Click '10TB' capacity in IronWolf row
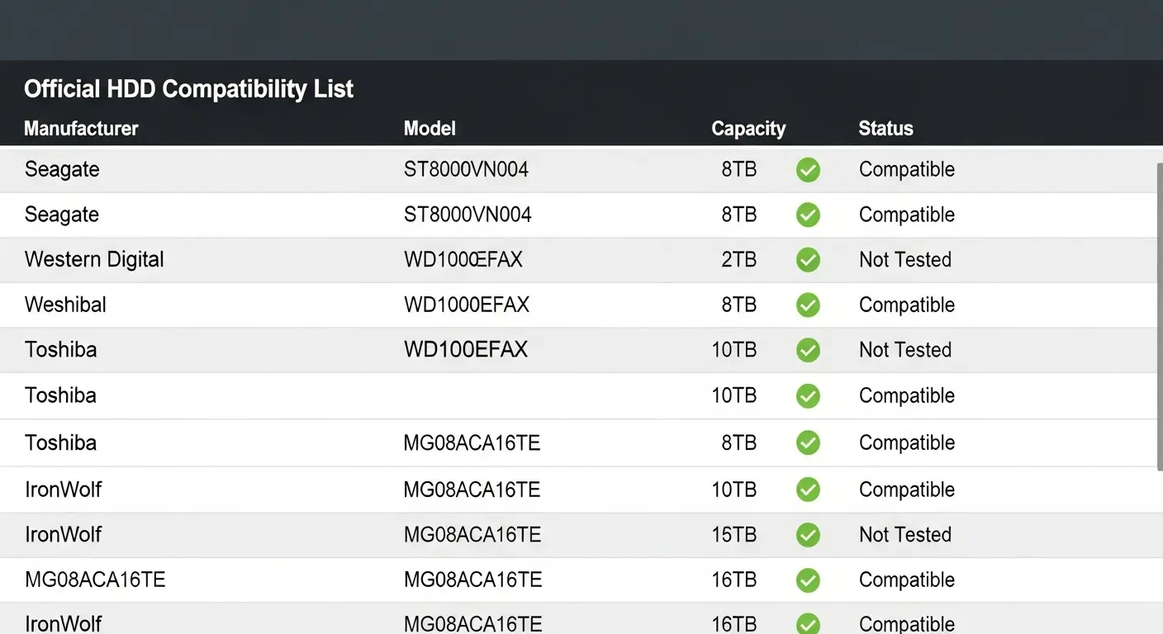Image resolution: width=1163 pixels, height=634 pixels. pos(734,490)
